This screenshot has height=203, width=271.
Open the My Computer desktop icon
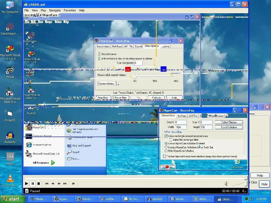pyautogui.click(x=10, y=7)
